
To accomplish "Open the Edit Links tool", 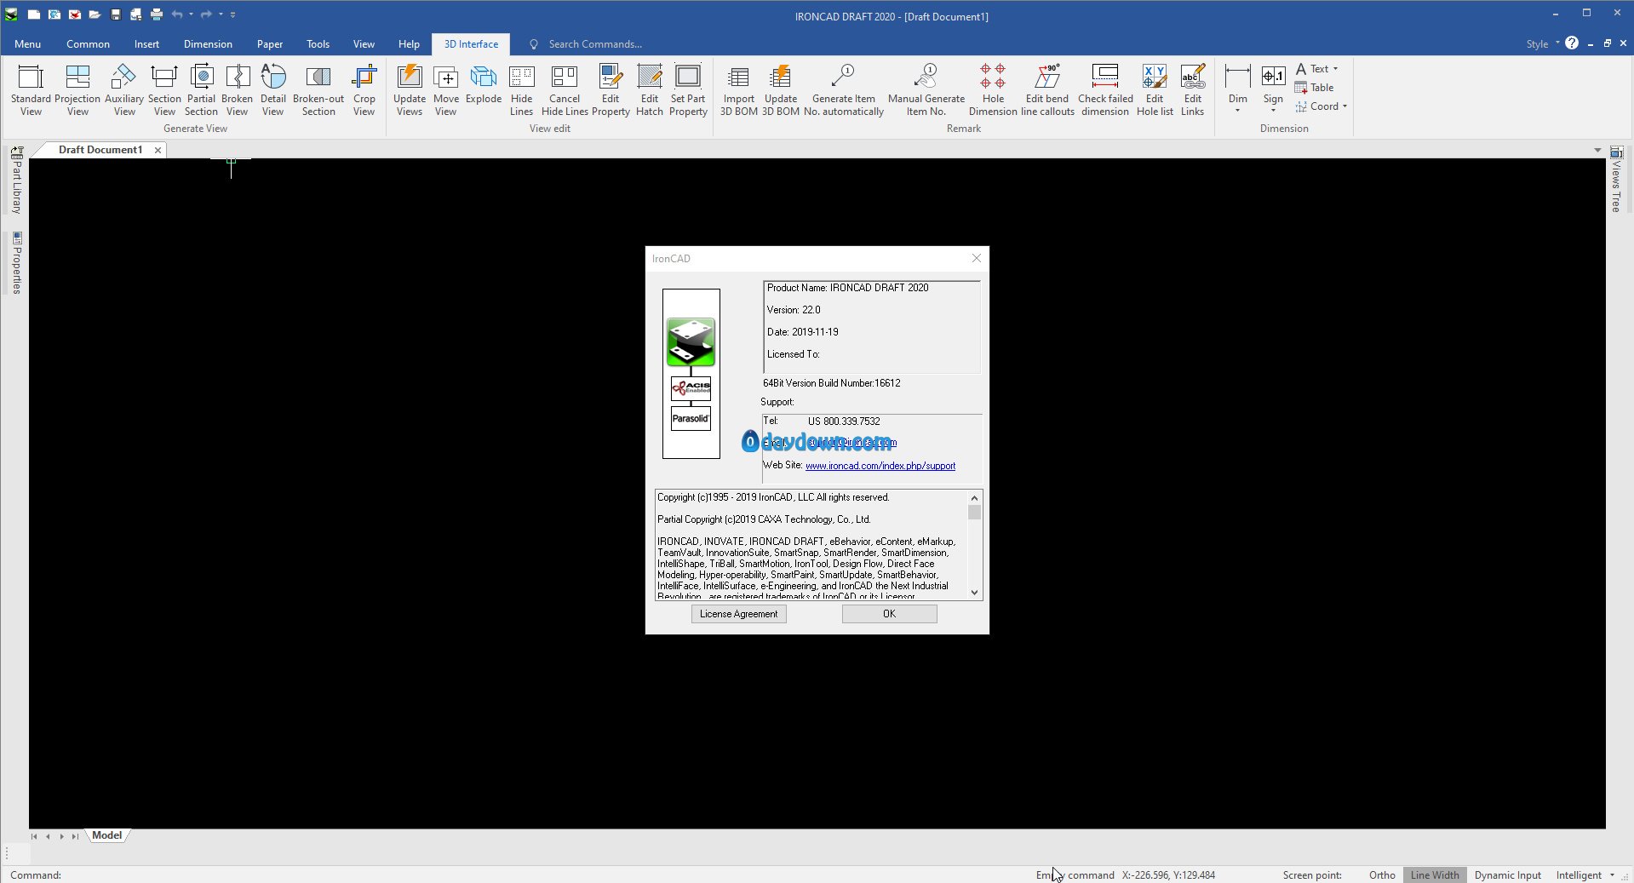I will 1192,89.
